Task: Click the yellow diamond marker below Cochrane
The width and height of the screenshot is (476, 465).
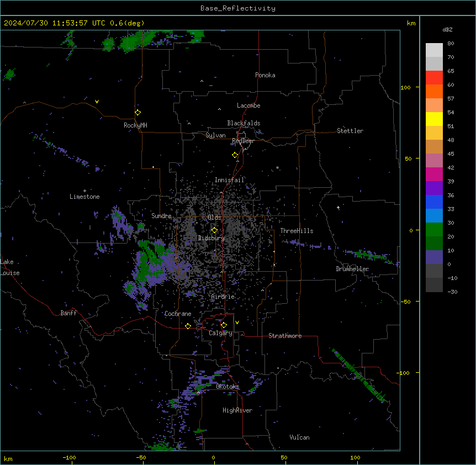Action: 188,326
